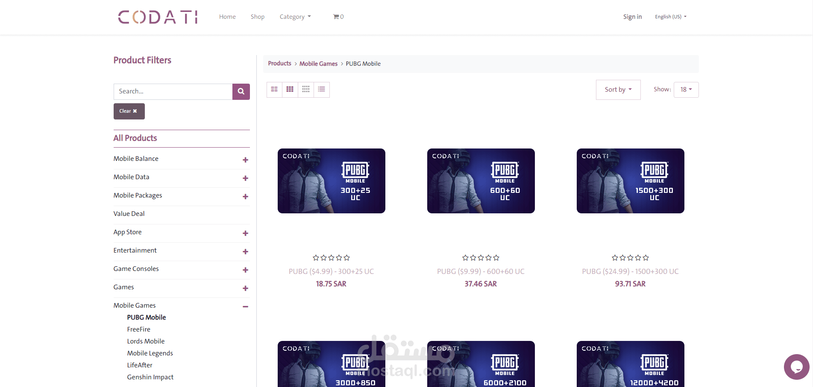This screenshot has width=813, height=387.
Task: Click the PUBG Mobile breadcrumb text
Action: click(363, 64)
